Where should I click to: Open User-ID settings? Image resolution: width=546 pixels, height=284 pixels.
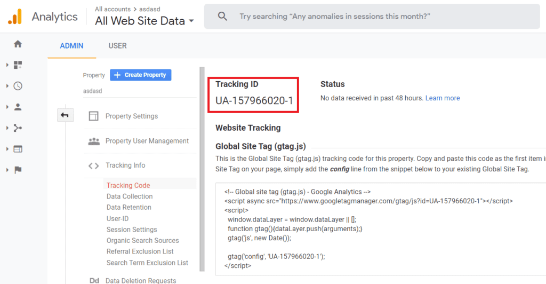pos(117,218)
